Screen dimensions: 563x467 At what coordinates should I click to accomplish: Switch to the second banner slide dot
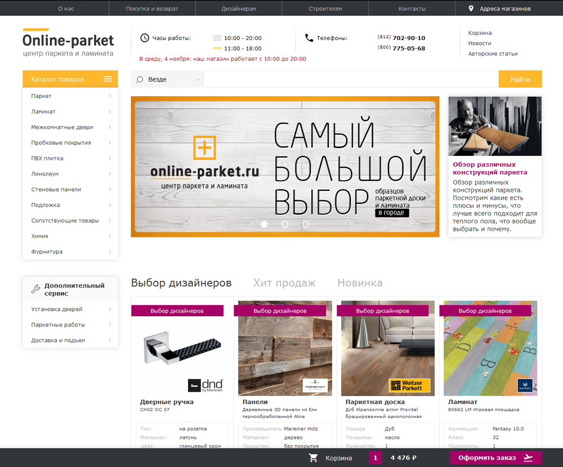tap(285, 224)
